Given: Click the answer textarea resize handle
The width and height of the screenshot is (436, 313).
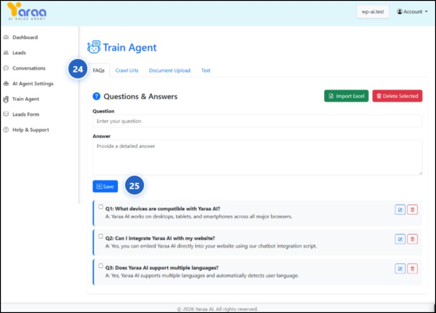Looking at the screenshot, I should point(420,173).
